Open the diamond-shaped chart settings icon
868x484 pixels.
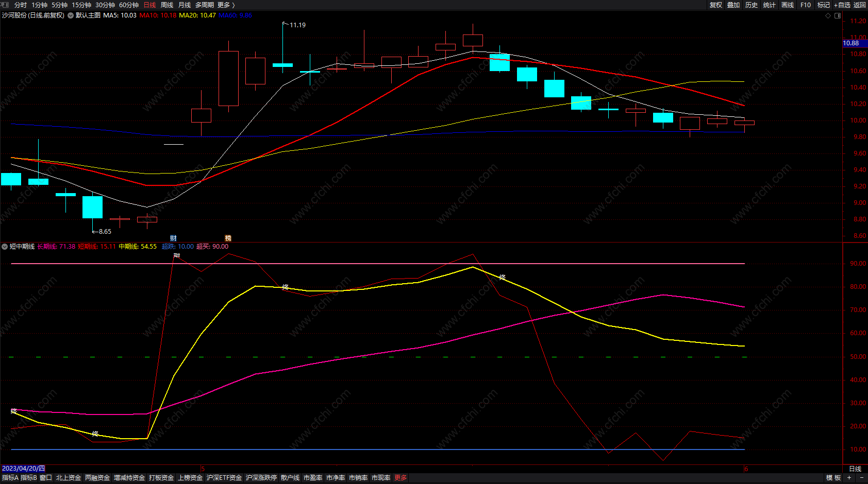point(828,15)
